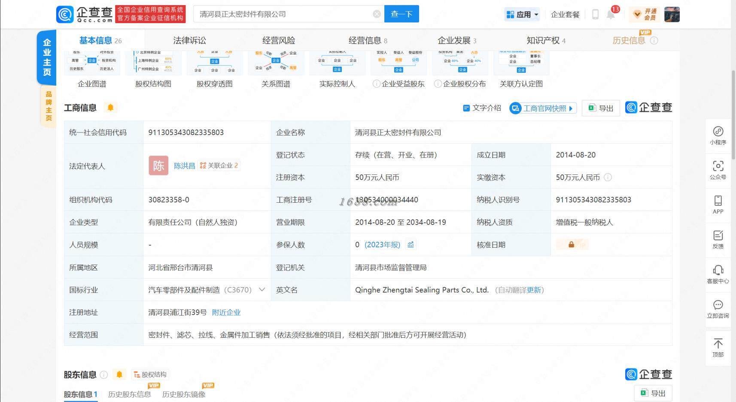Jump to top with the 顶部 icon
736x402 pixels.
(718, 348)
